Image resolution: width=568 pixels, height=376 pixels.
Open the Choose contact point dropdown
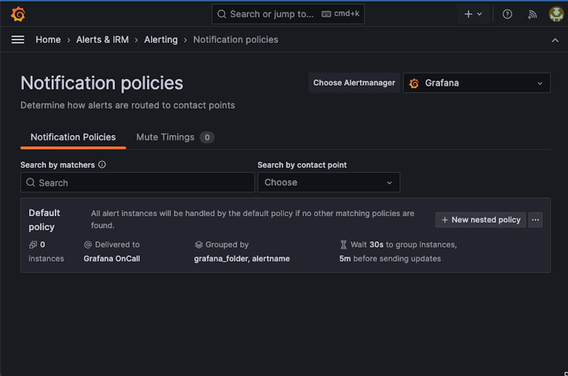[329, 182]
